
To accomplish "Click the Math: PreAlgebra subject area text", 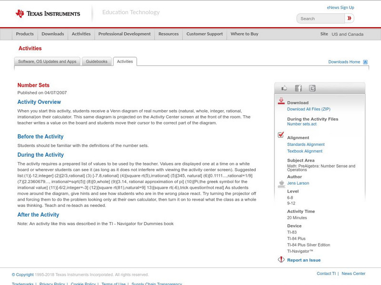I will point(321,168).
